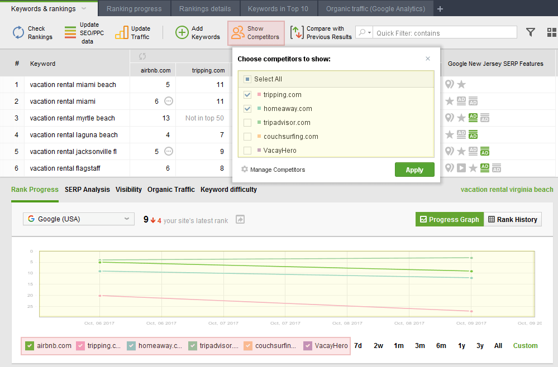This screenshot has width=558, height=367.
Task: Open the quick filter search options dropdown
Action: [364, 33]
